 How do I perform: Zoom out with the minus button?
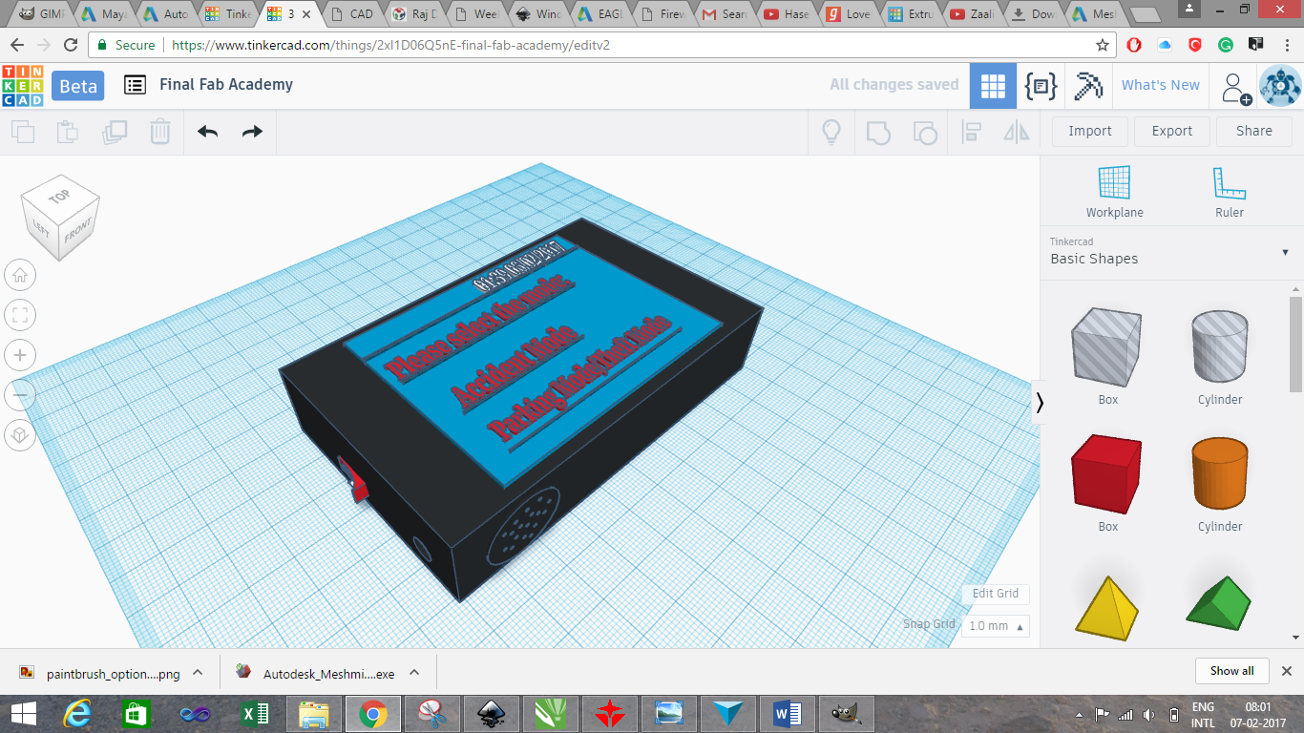21,395
